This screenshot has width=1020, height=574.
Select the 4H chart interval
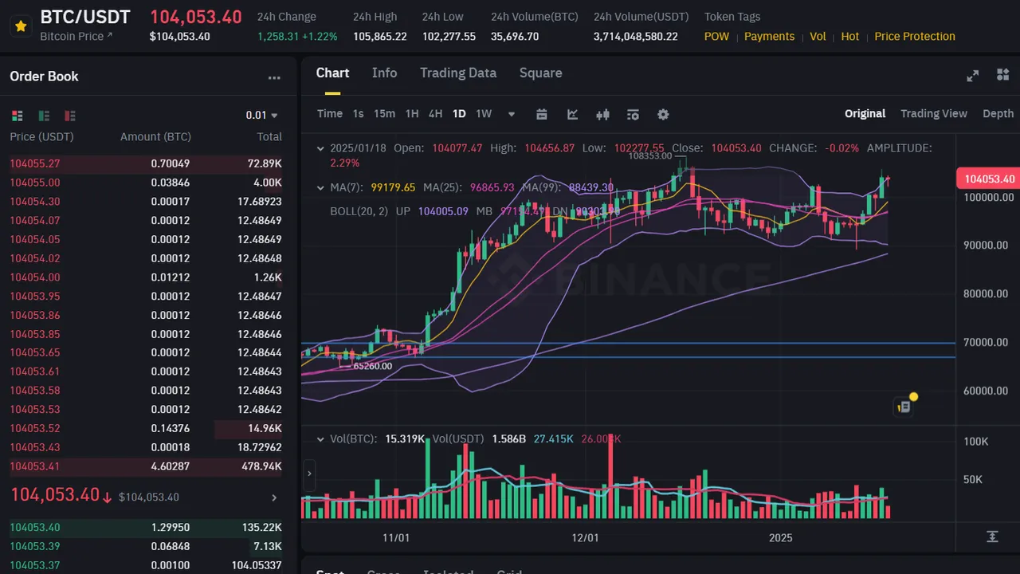click(435, 113)
